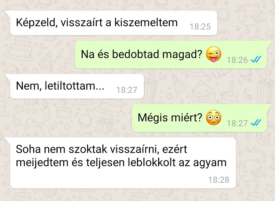Click the 18:26 timestamp on green bubble
The image size is (275, 201).
coord(237,60)
